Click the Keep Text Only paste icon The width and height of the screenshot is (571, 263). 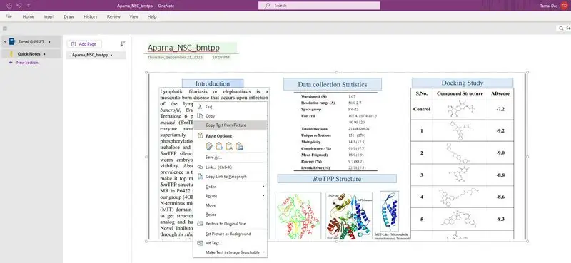point(229,146)
